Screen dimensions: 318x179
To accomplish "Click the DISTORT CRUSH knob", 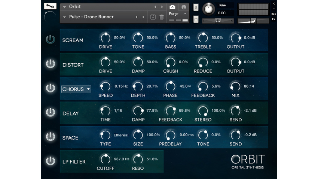I will coord(170,62).
